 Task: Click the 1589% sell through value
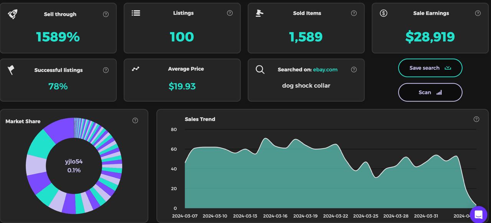[58, 37]
